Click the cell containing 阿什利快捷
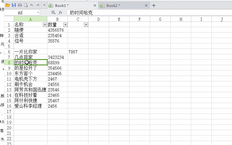Screen dimensions: 232x145 pos(31,100)
